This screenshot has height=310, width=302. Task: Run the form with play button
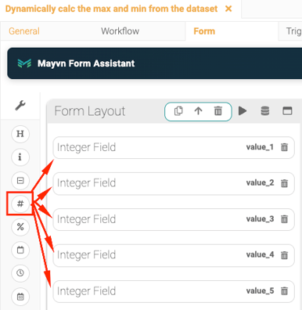[x=243, y=111]
